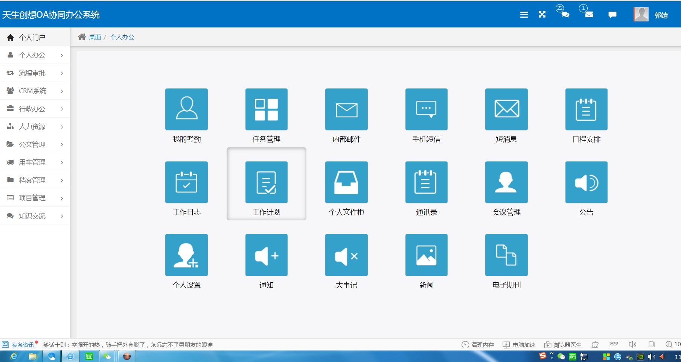Open 电子期刊 (E-Journal)
681x362 pixels.
(506, 255)
